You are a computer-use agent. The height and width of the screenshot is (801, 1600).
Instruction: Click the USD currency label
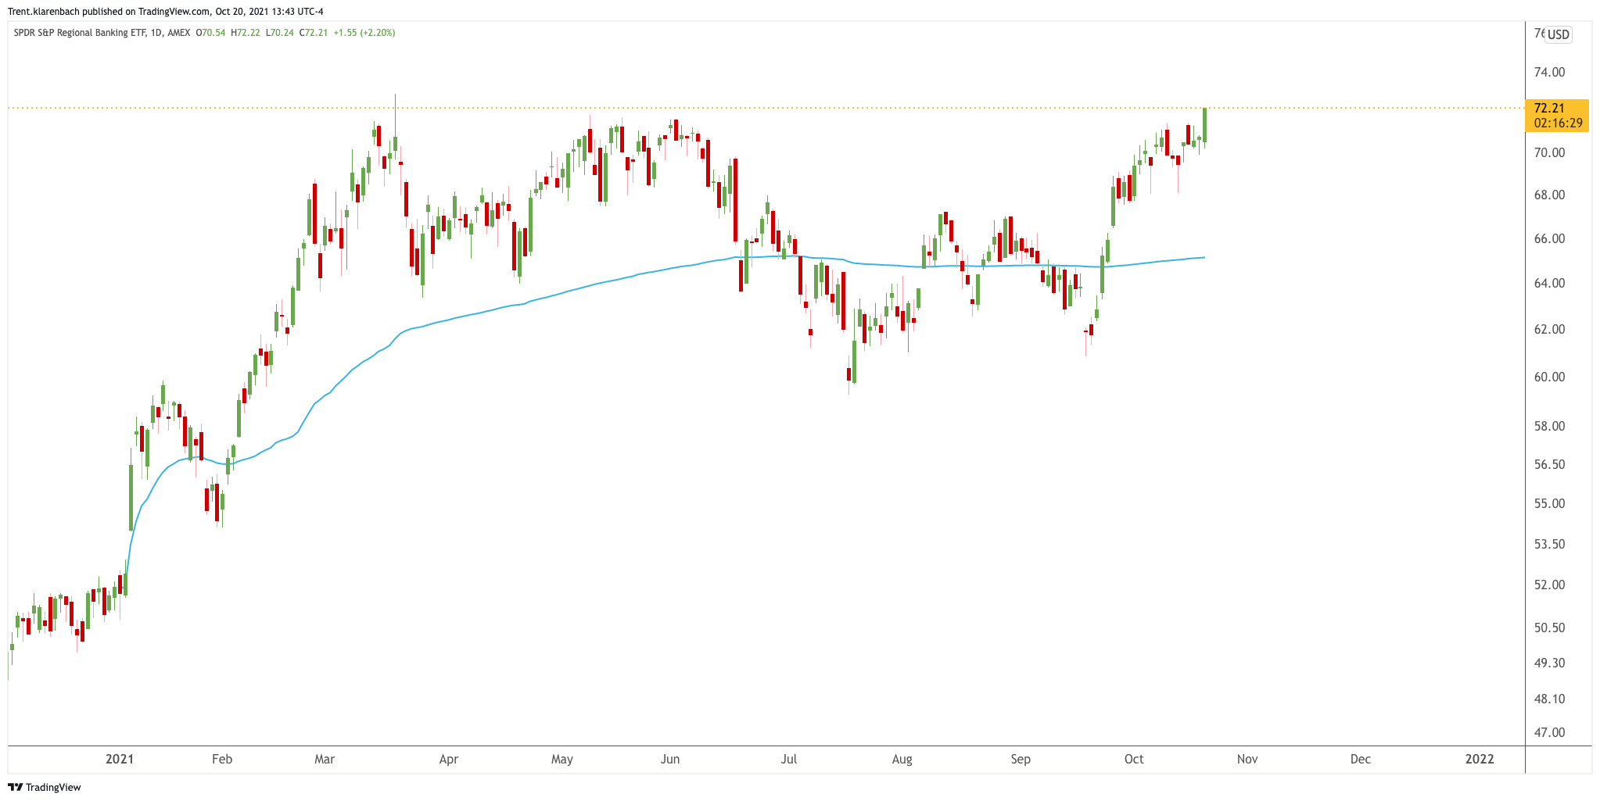(x=1559, y=34)
